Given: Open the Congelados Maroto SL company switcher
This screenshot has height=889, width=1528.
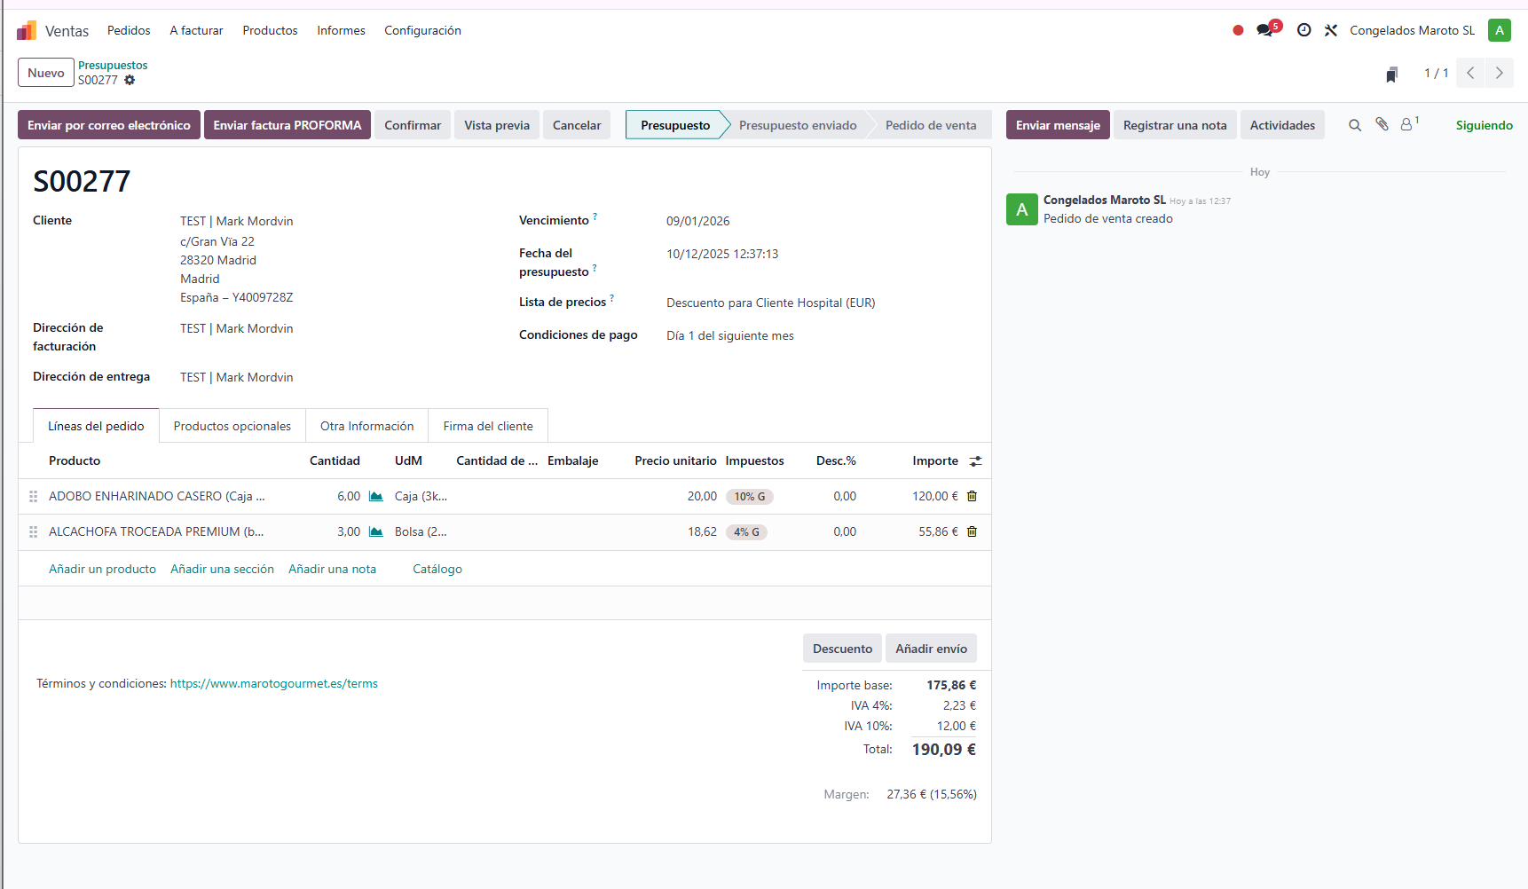Looking at the screenshot, I should [1412, 31].
